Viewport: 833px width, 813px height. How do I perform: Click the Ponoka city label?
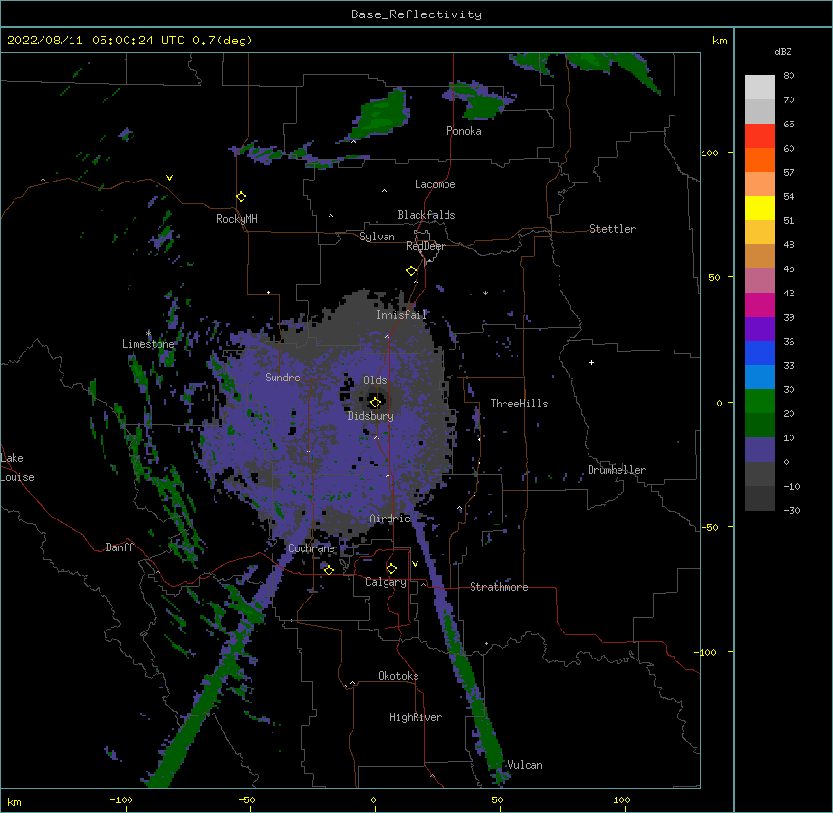coord(464,131)
